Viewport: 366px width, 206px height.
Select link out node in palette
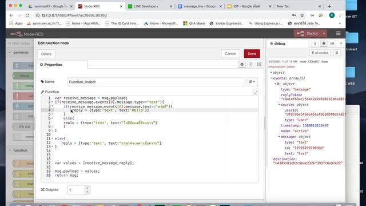click(x=23, y=126)
